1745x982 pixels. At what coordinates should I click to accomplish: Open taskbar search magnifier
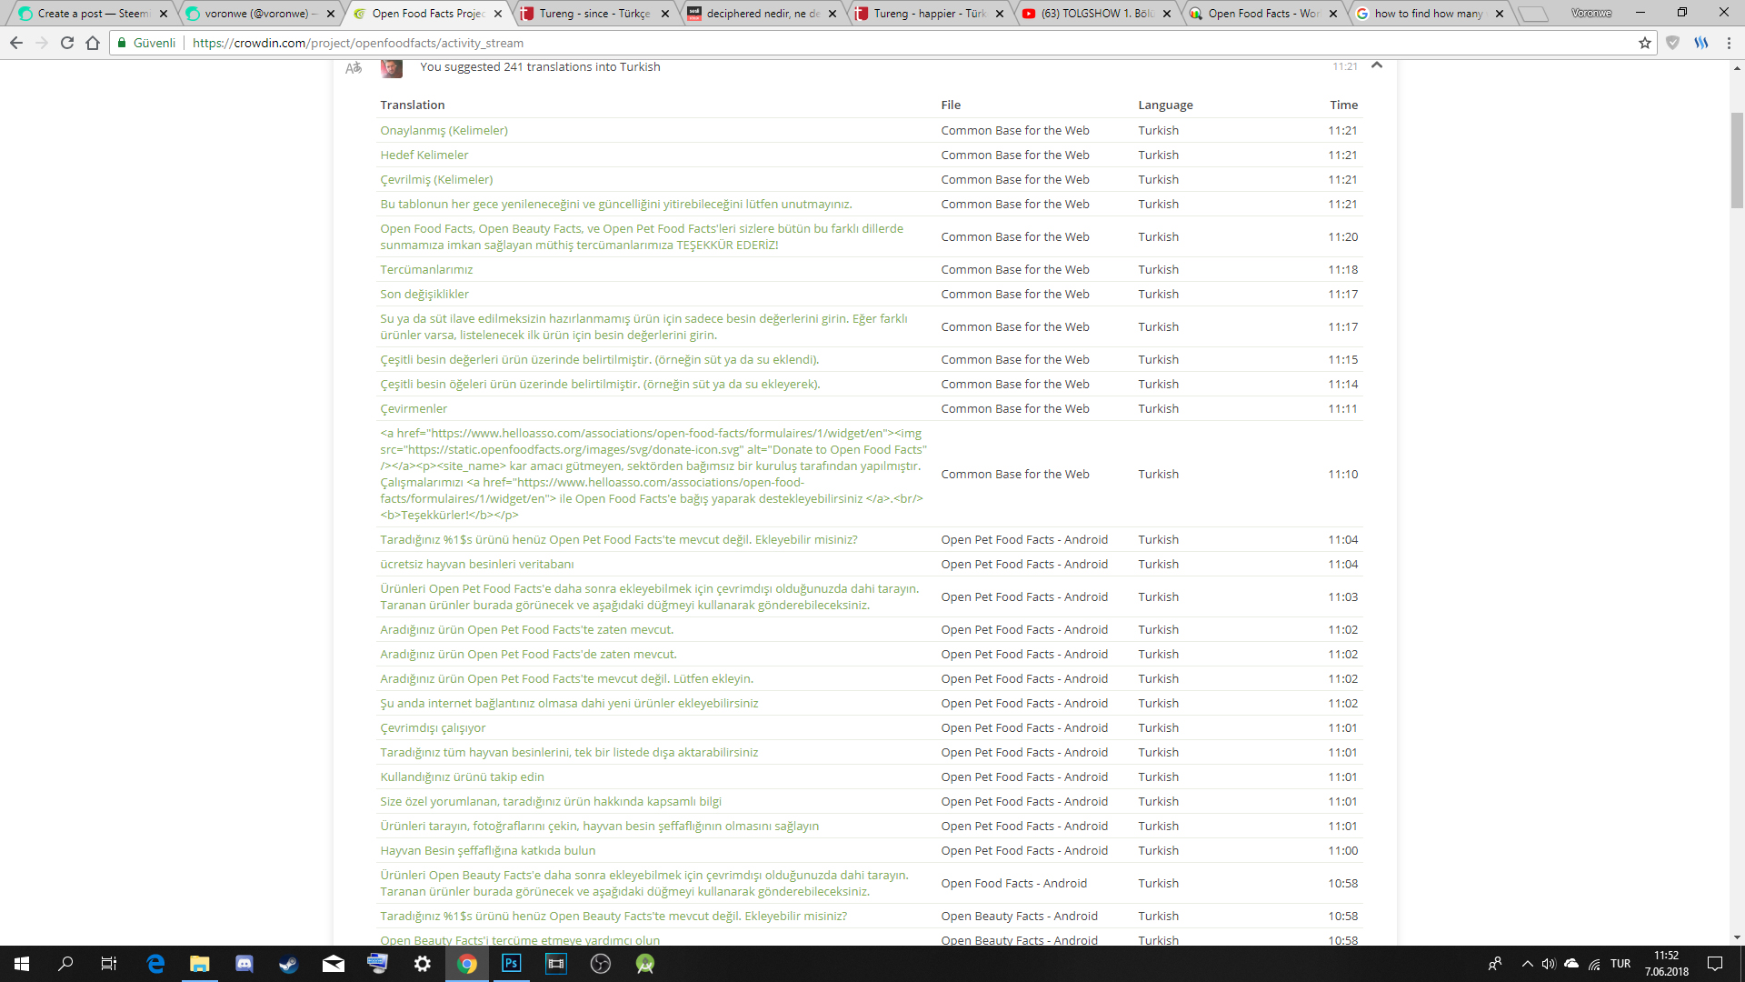65,964
